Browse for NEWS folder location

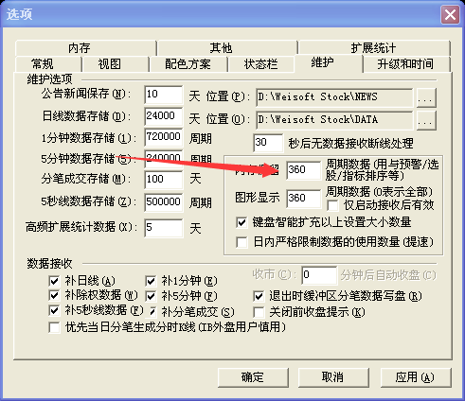pos(426,97)
